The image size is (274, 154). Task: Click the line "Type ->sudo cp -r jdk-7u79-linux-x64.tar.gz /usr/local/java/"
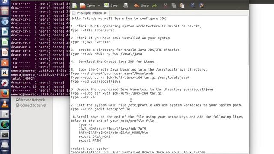(x=130, y=77)
